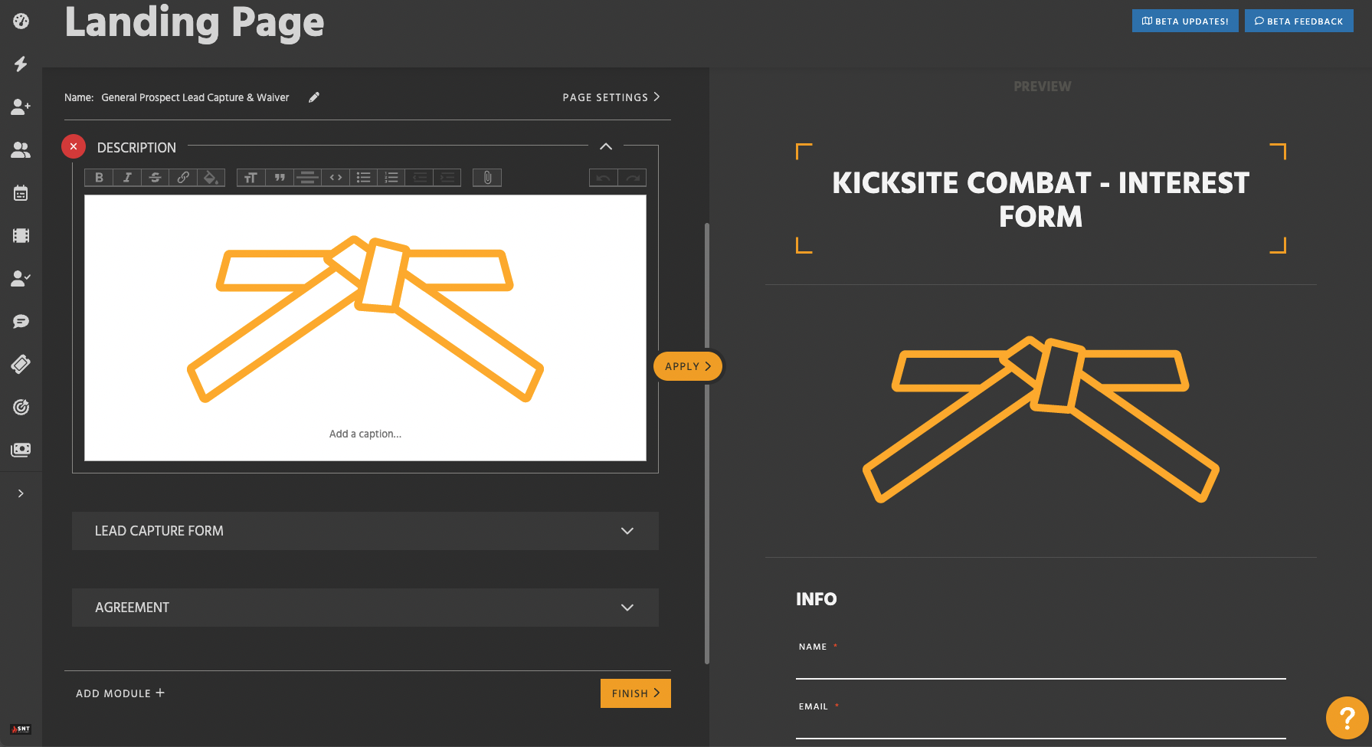Select the Bold formatting icon

coord(98,177)
